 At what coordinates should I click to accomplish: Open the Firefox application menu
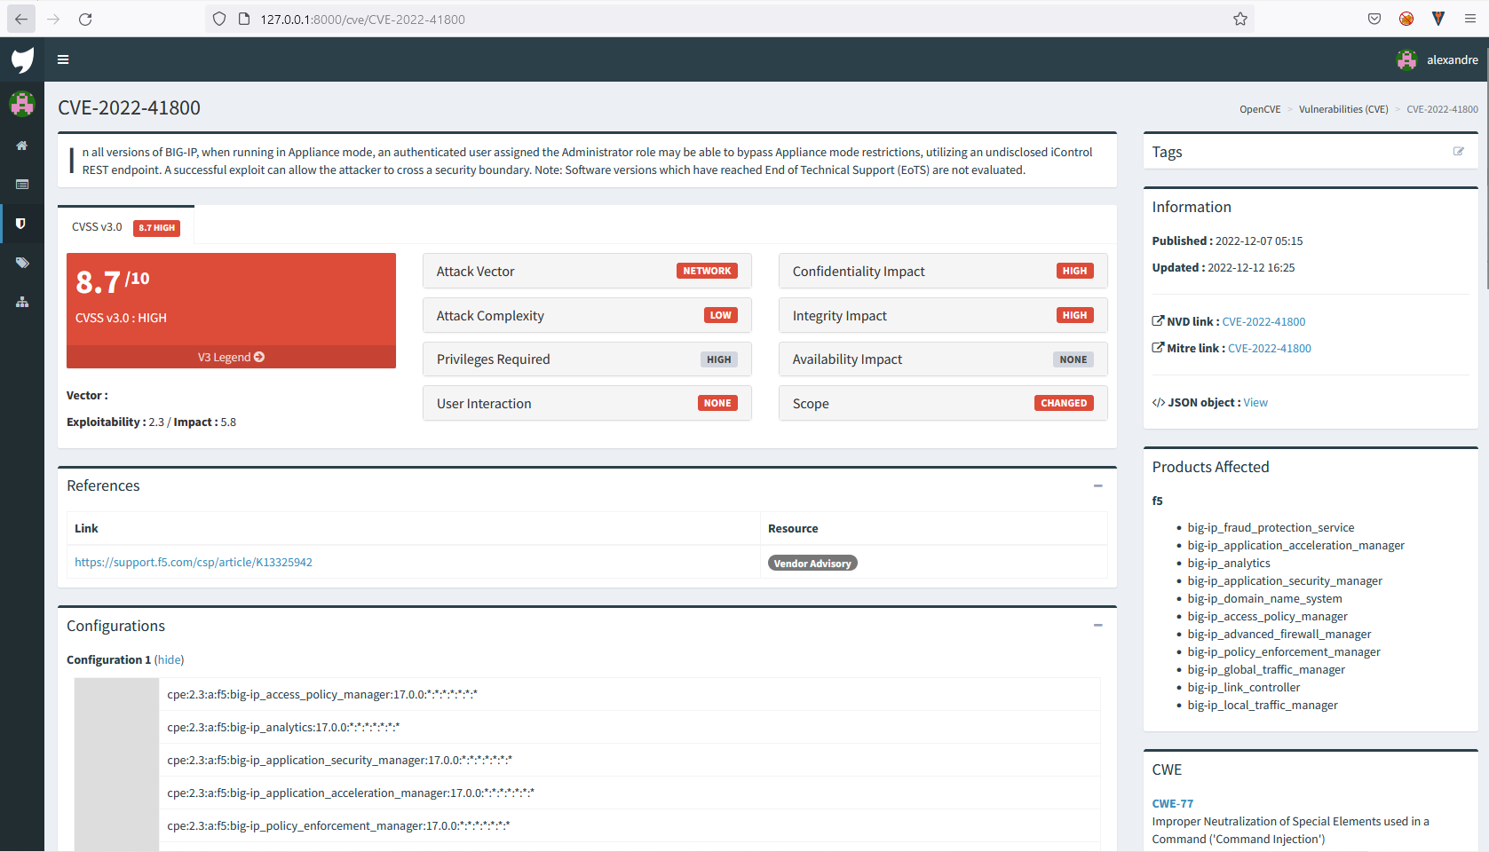[1470, 18]
